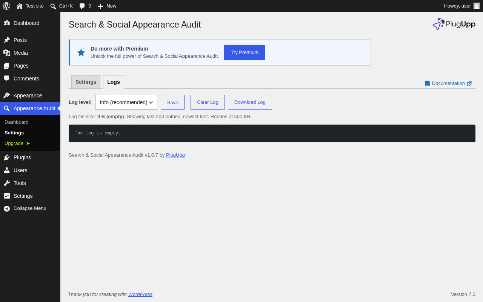This screenshot has width=483, height=302.
Task: Open the Plugins menu item
Action: (x=30, y=157)
